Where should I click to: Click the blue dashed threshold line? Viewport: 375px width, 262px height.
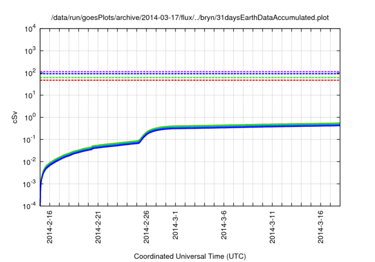click(x=190, y=74)
